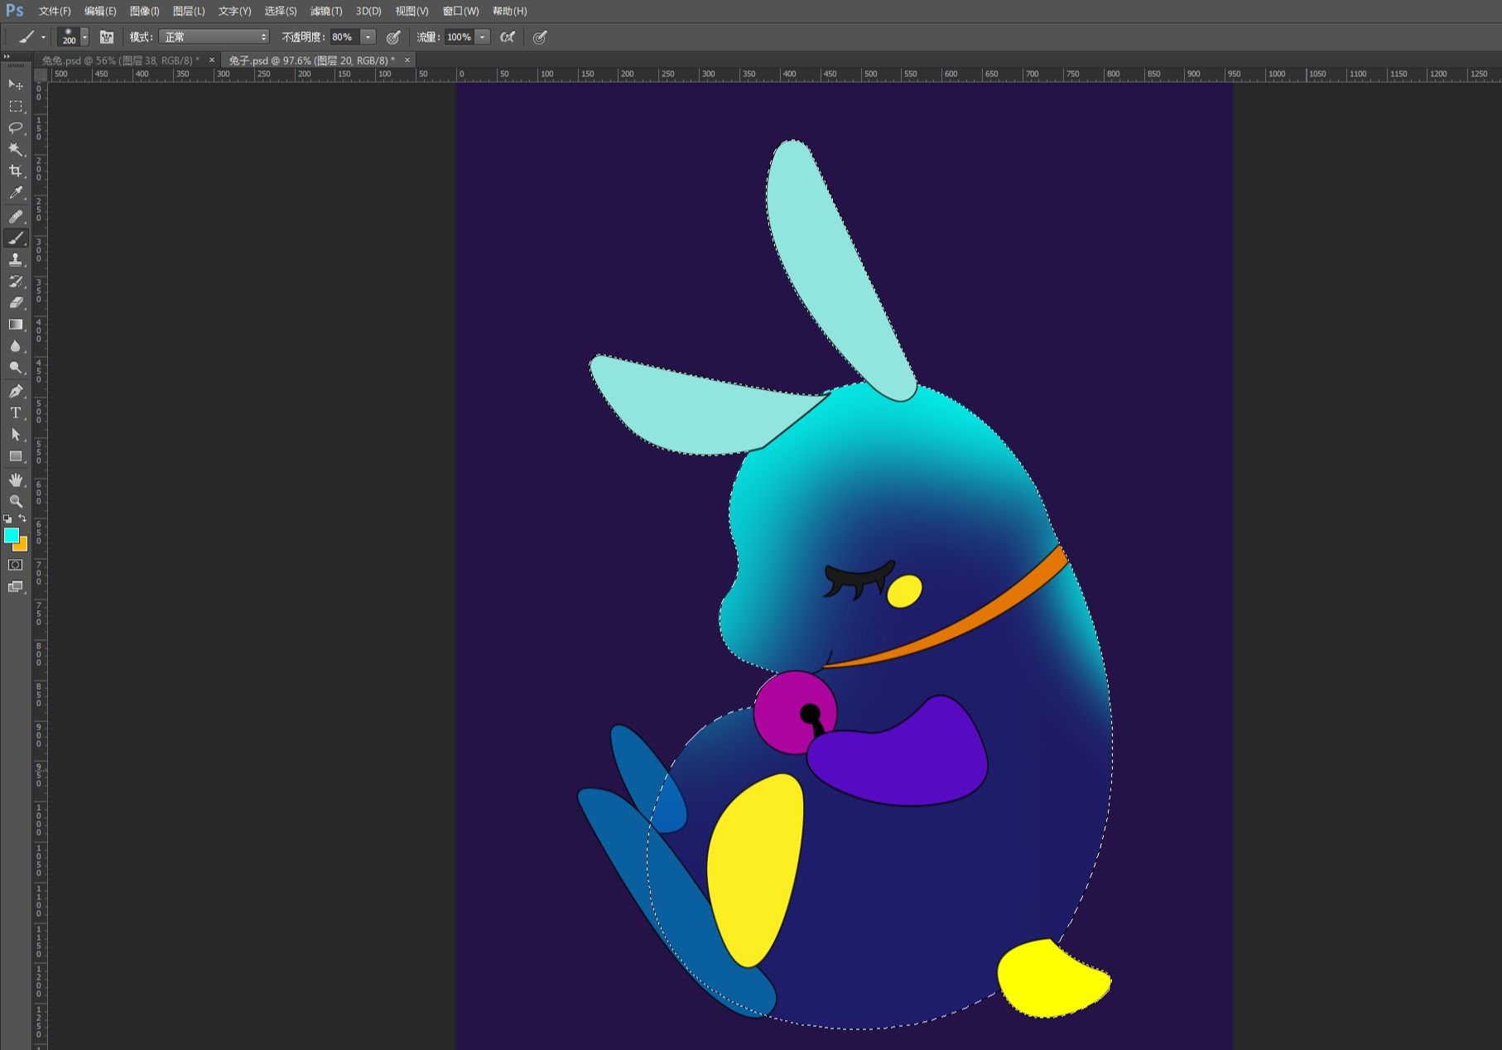Open the 文字(Y) menu
This screenshot has width=1502, height=1050.
tap(234, 11)
